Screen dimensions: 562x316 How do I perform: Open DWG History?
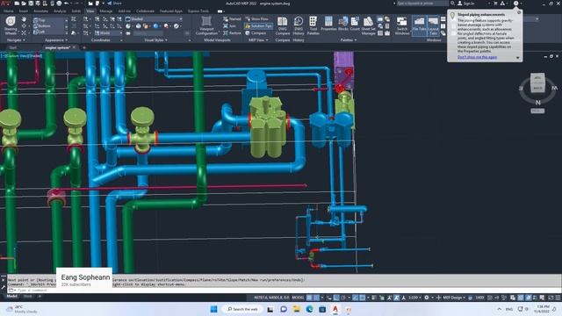299,25
